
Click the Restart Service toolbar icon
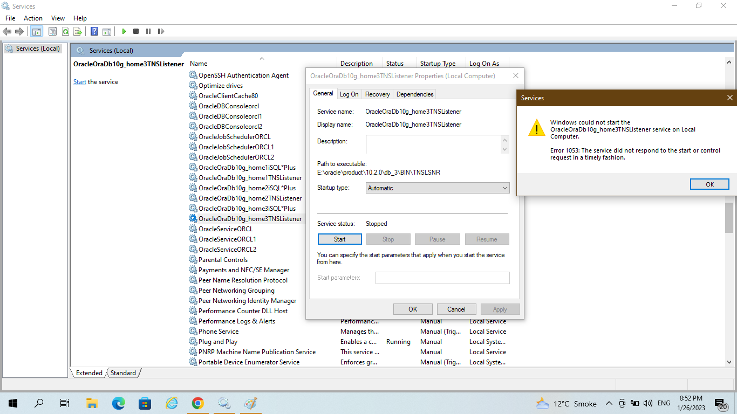pos(161,31)
